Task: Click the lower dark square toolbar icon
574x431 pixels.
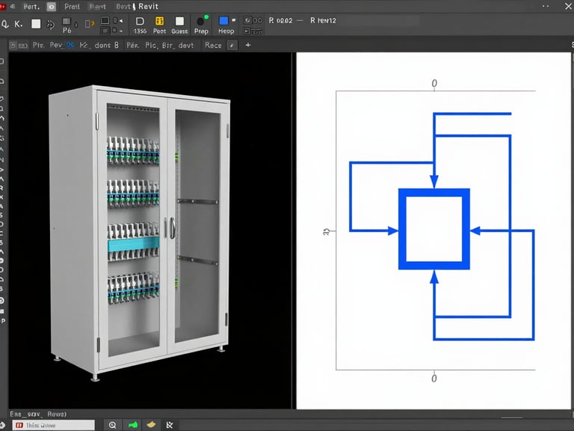Action: (x=105, y=31)
